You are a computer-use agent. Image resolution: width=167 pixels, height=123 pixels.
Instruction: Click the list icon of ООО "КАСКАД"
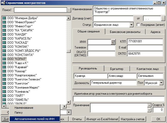[4, 42]
